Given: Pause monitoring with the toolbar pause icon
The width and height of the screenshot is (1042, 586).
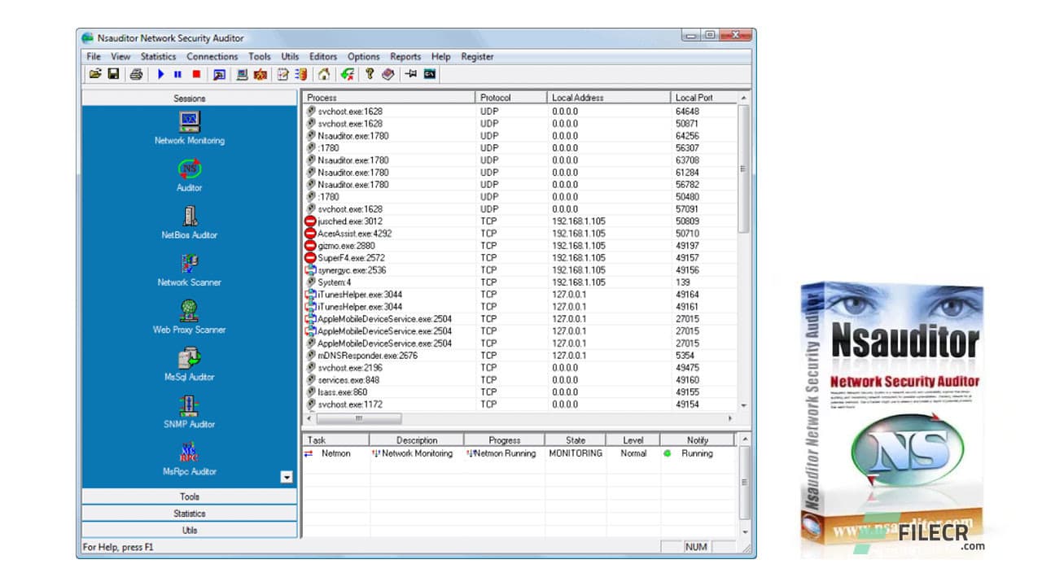Looking at the screenshot, I should [177, 74].
